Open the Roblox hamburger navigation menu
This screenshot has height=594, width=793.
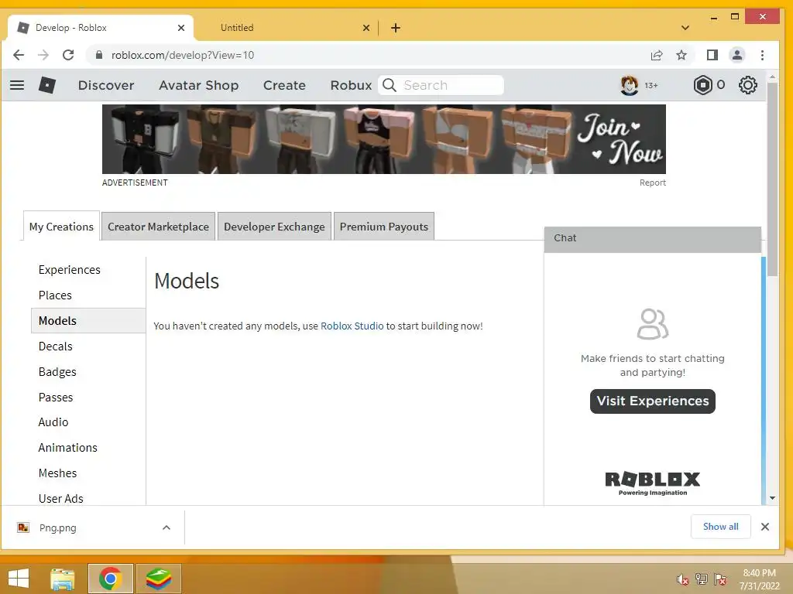(x=17, y=85)
